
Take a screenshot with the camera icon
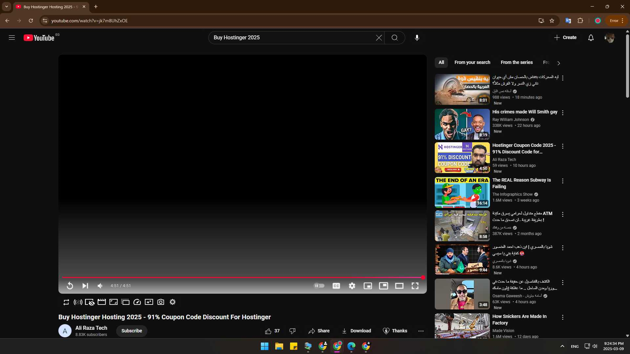[x=160, y=302]
